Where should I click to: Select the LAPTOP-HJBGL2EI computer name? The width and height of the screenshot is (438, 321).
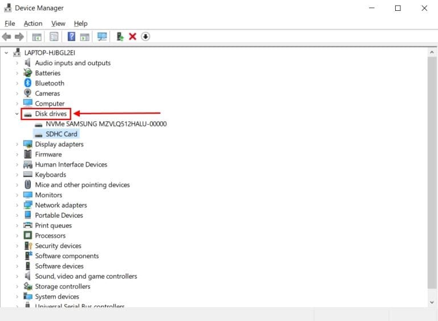pos(50,53)
